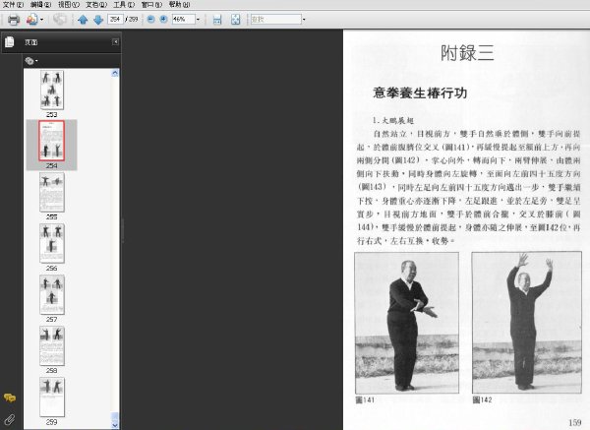Click page number 159 at page bottom
Image resolution: width=590 pixels, height=430 pixels.
[x=575, y=422]
